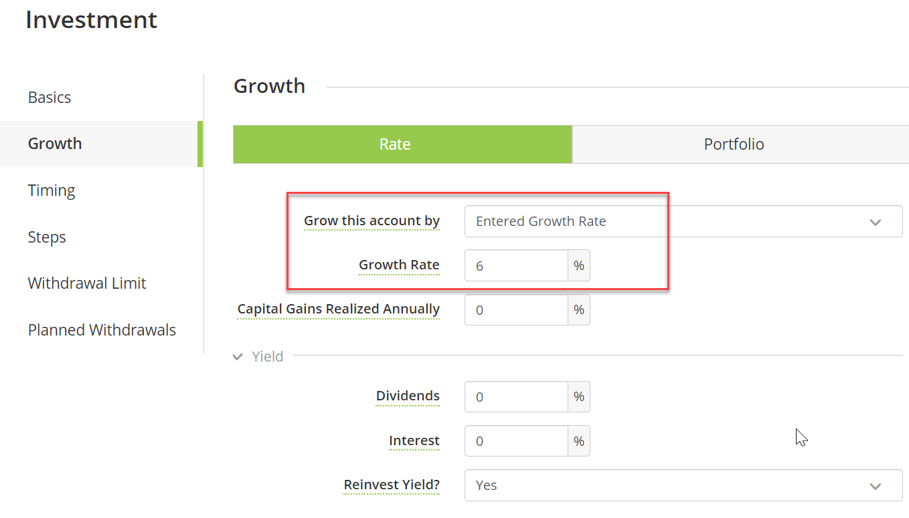Open the Reinvest Yield dropdown
The width and height of the screenshot is (909, 518).
click(x=683, y=485)
